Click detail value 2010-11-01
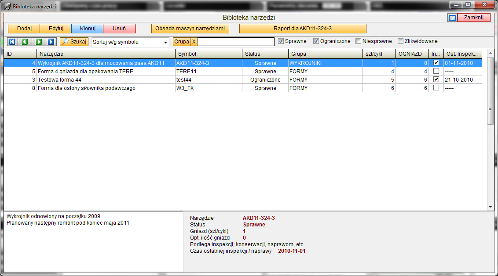 coord(292,251)
